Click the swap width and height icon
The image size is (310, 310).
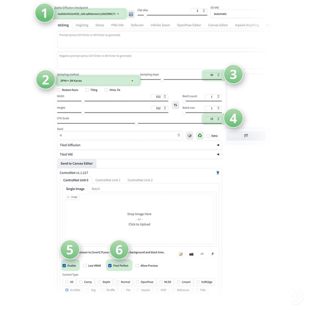[x=175, y=105]
